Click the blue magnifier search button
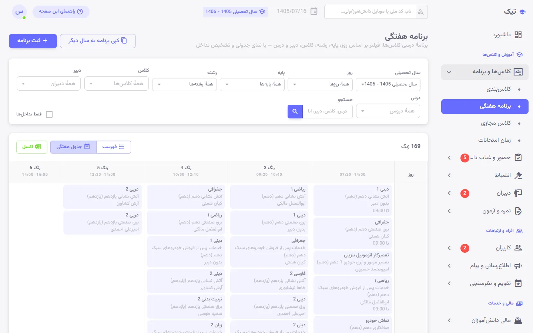 coord(295,111)
